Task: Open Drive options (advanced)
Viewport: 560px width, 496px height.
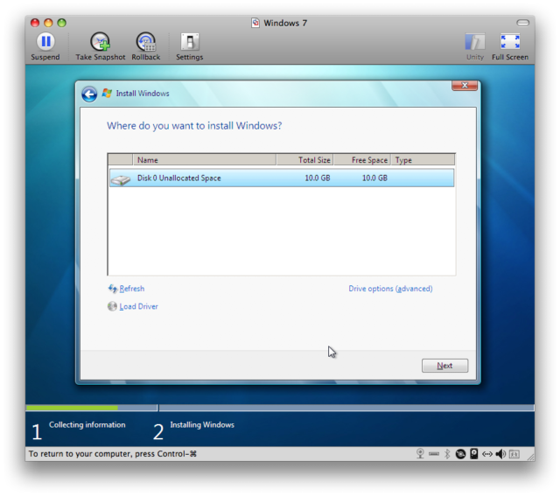Action: [390, 289]
